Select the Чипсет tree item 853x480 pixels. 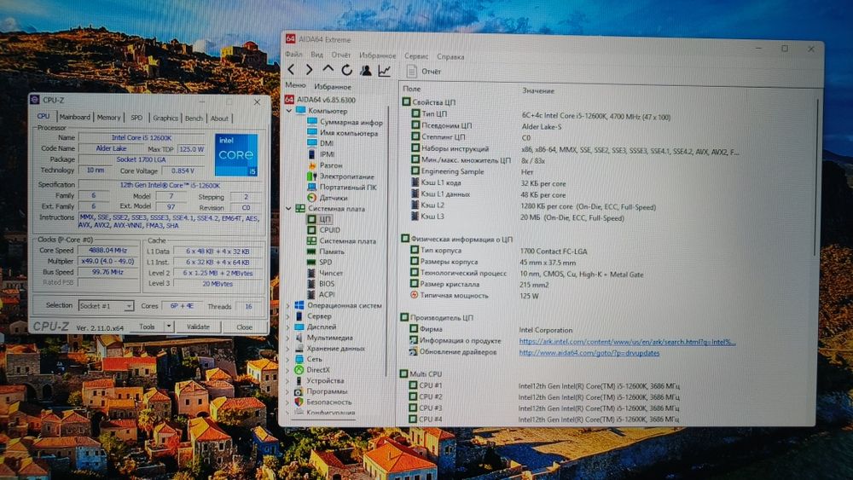(325, 273)
